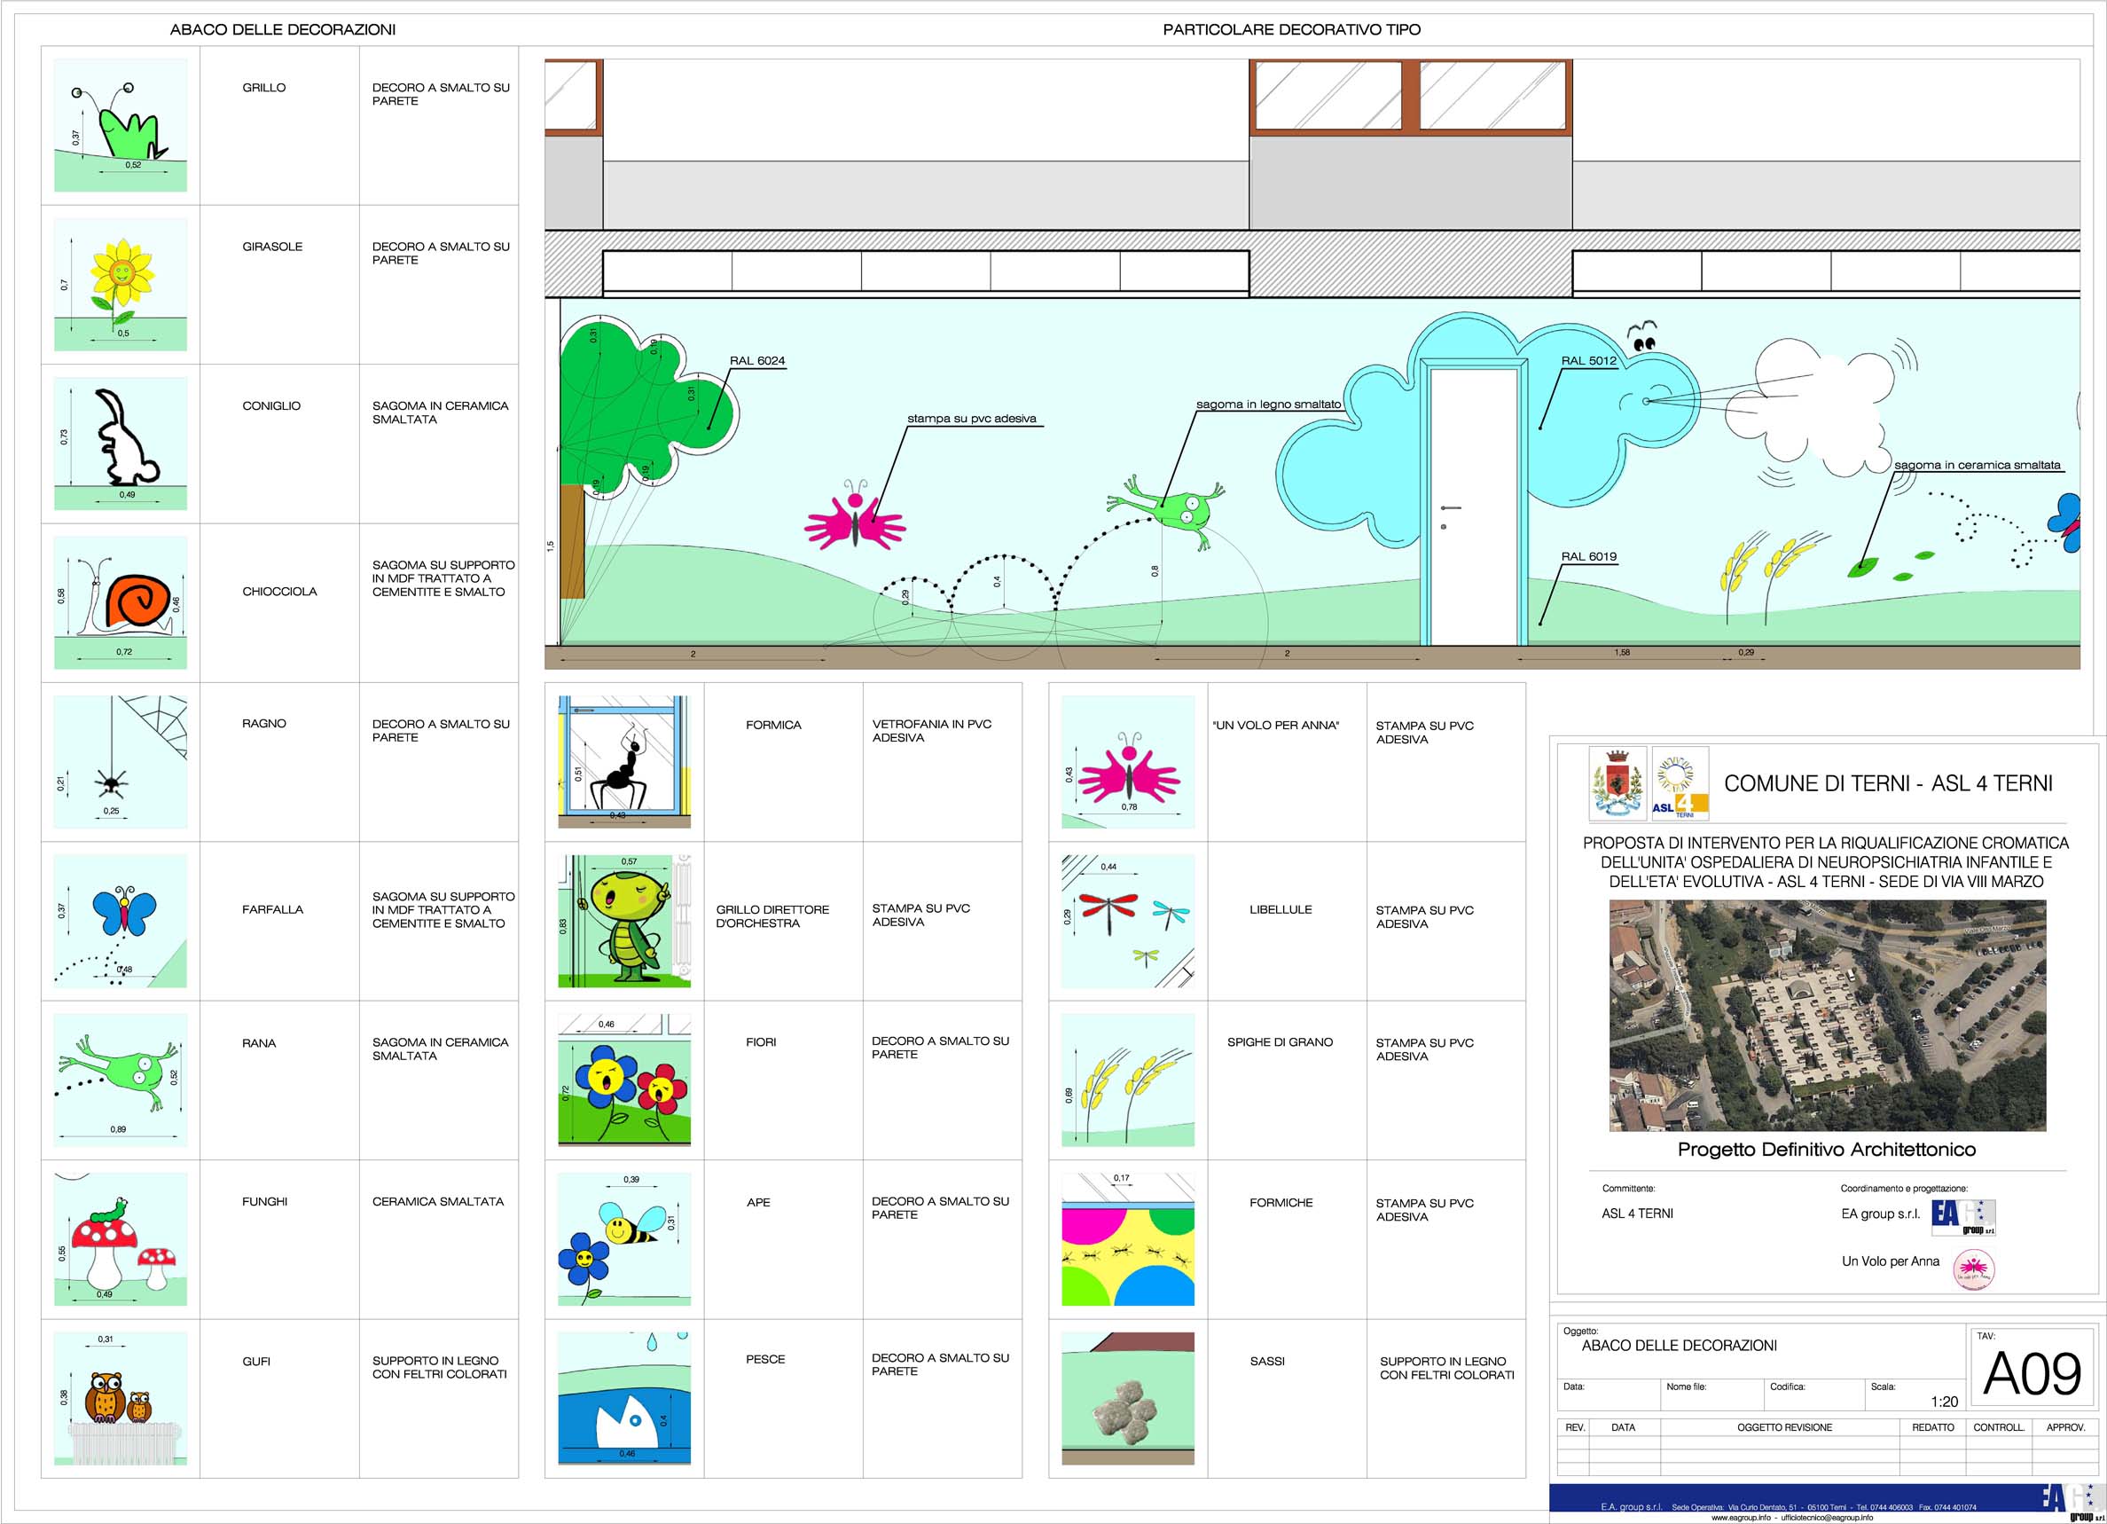2107x1524 pixels.
Task: Click the 'stampa su pvc adesiva' callout
Action: click(x=972, y=418)
